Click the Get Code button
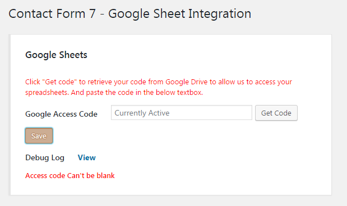Viewport: 347px width, 206px height. point(276,113)
